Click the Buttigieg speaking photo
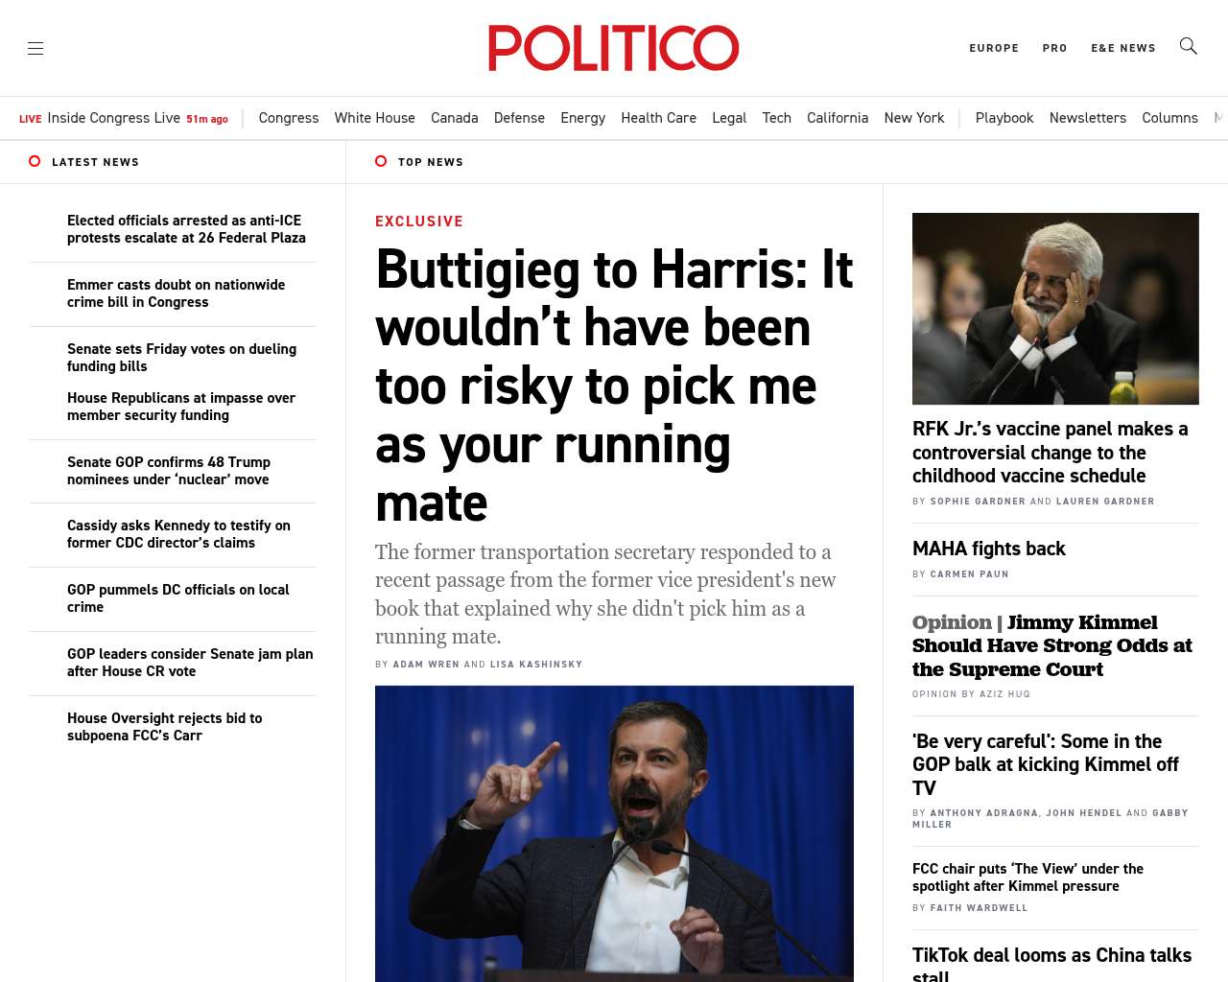1228x982 pixels. pos(614,833)
